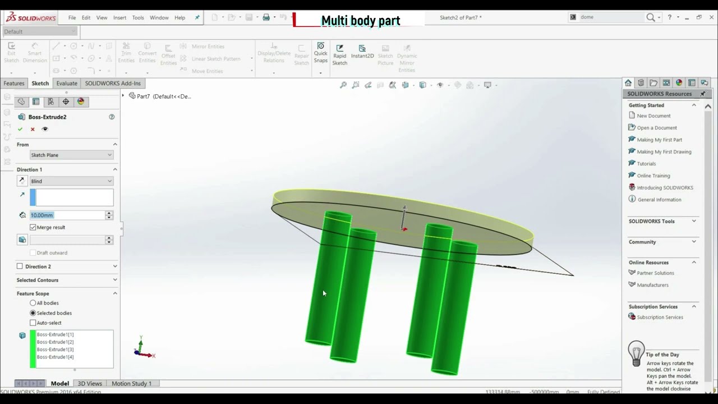Activate the Rapid Sketch tool
This screenshot has height=404, width=718.
pos(340,55)
